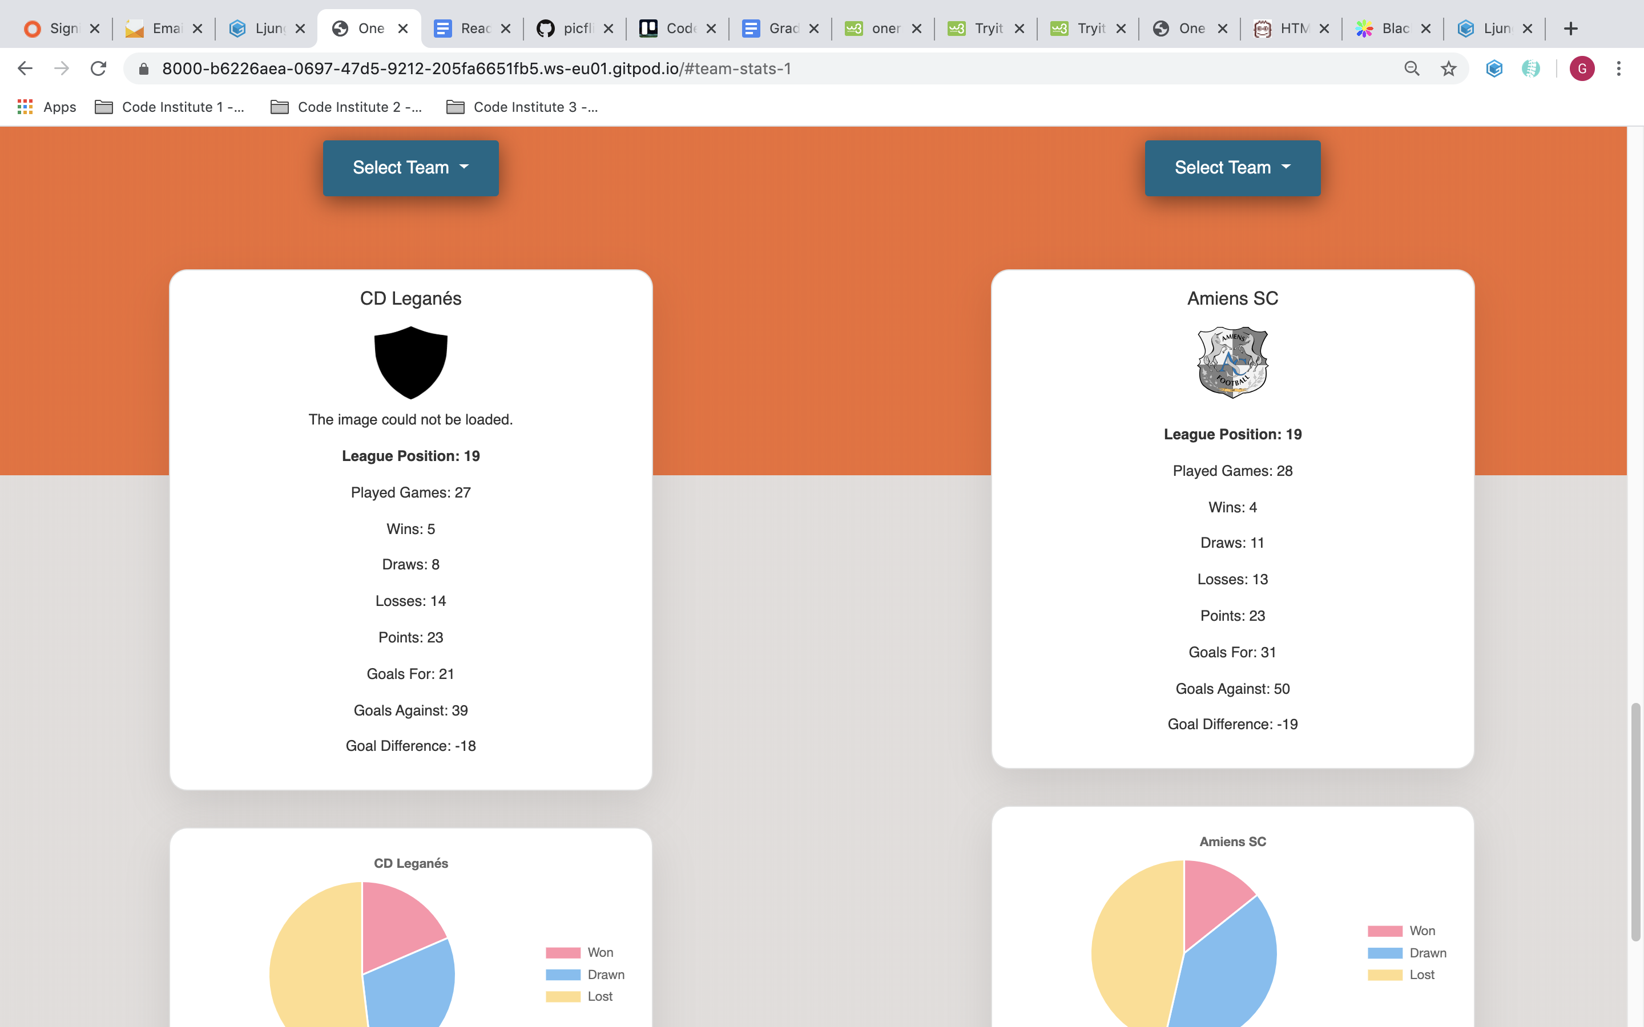Screen dimensions: 1644x1027
Task: Go back with browser back arrow
Action: pyautogui.click(x=25, y=68)
